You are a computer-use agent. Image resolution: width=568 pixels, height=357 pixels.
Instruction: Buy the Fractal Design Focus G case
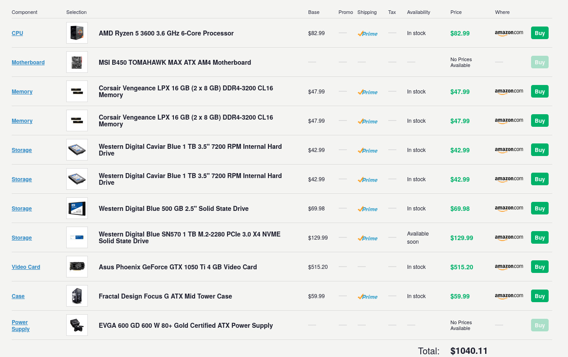(x=540, y=296)
